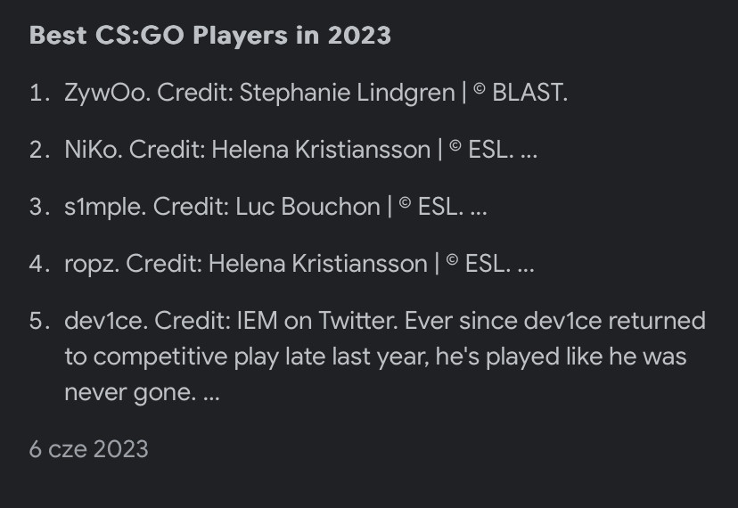Click the heading Best CS:GO Players in 2023
Viewport: 738px width, 508px height.
pyautogui.click(x=210, y=36)
